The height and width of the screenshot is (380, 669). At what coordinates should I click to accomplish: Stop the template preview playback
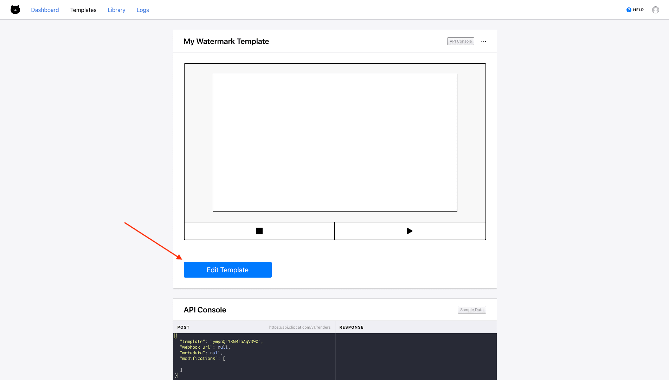259,231
